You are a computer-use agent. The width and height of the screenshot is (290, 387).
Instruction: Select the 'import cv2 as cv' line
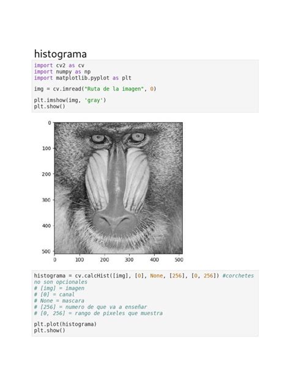pos(59,66)
